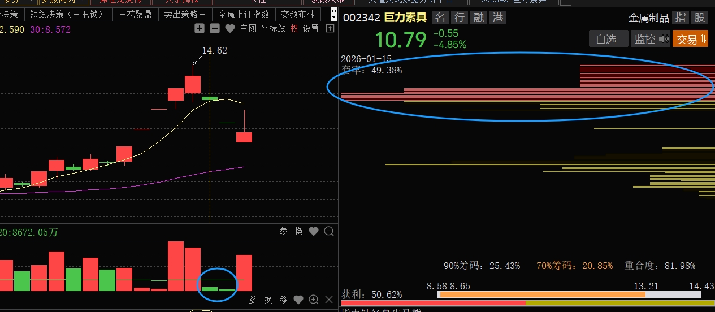Click the red-yellow profit ratio bar

pyautogui.click(x=527, y=304)
